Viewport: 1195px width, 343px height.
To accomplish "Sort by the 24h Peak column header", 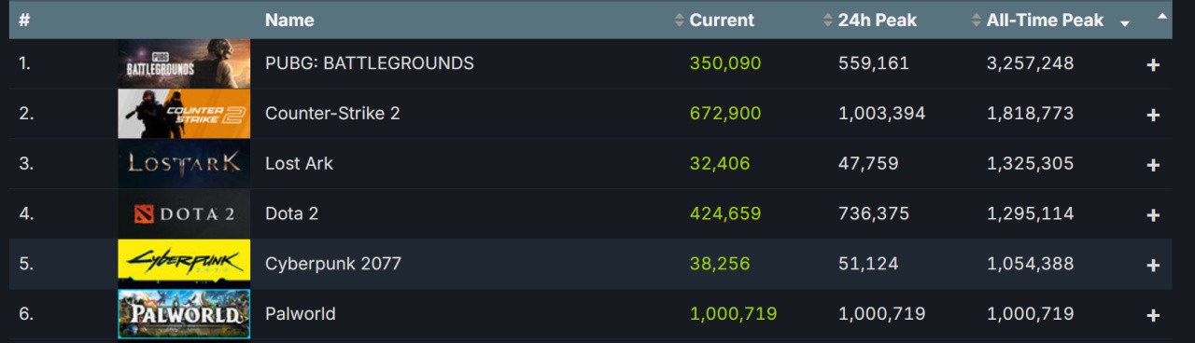I will [878, 20].
